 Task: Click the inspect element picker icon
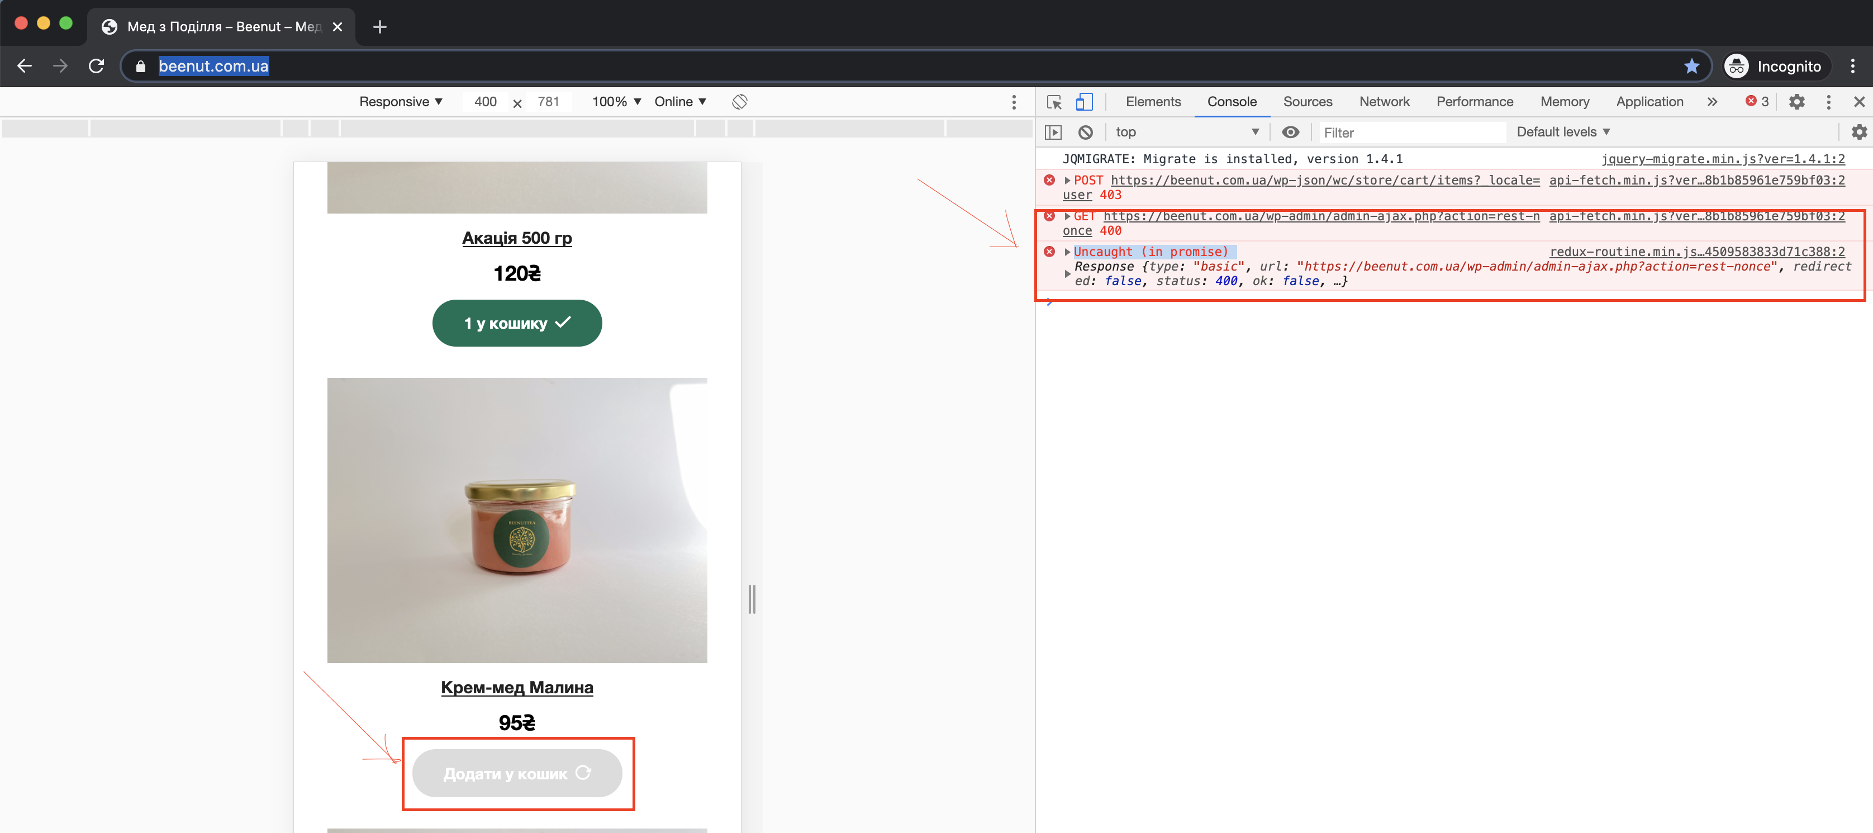click(x=1054, y=102)
